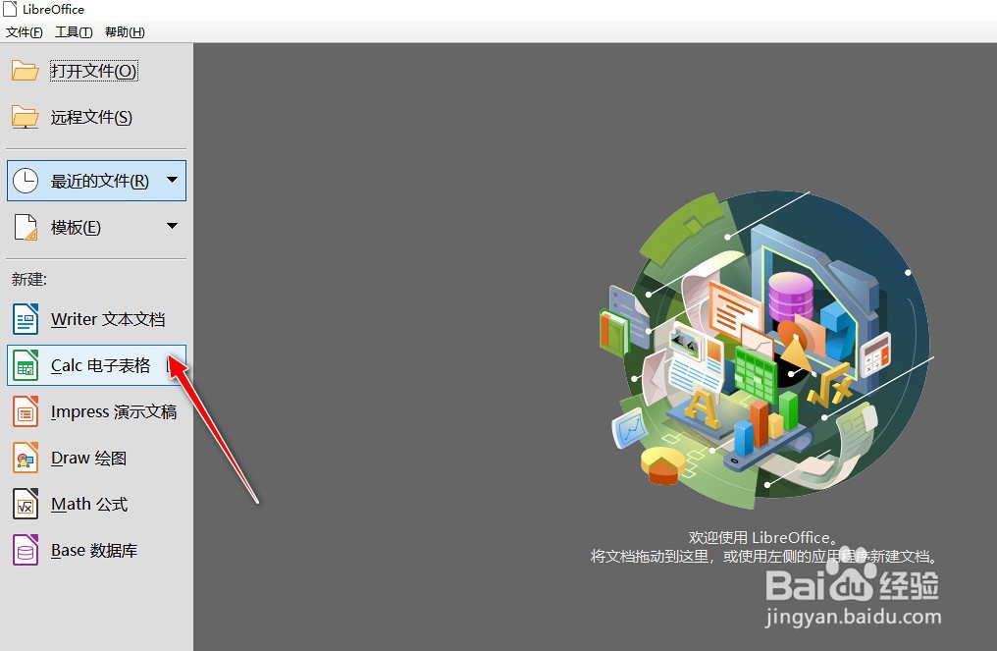Open the 模板(E) templates label

(76, 227)
